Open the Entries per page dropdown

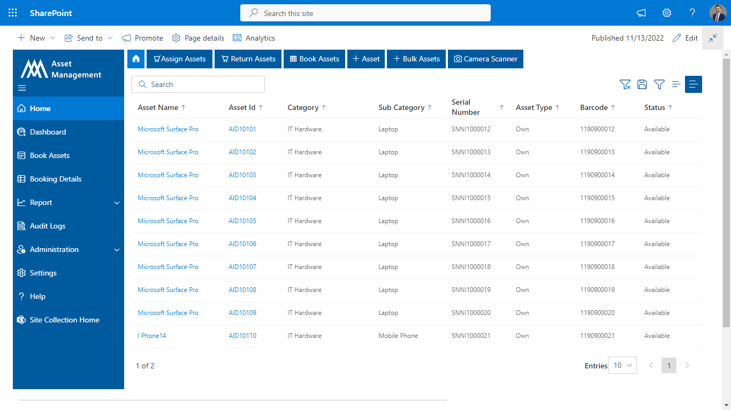(x=622, y=365)
